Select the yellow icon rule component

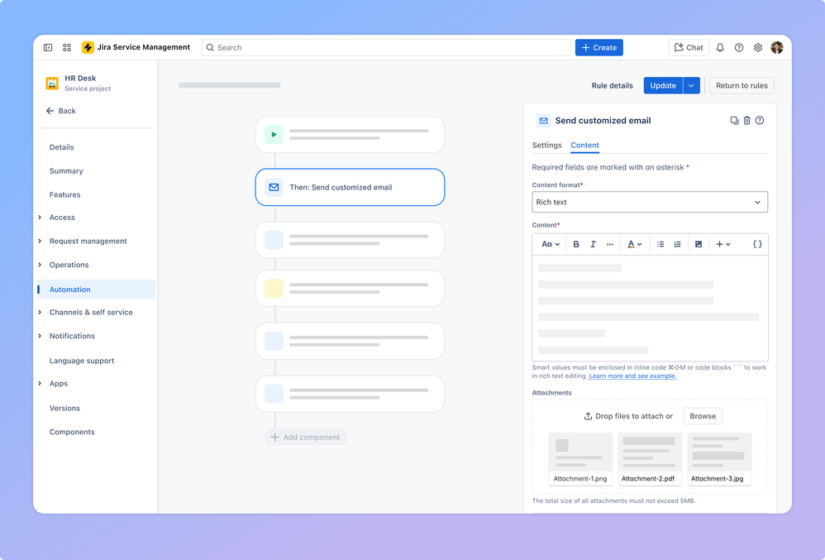coord(350,289)
